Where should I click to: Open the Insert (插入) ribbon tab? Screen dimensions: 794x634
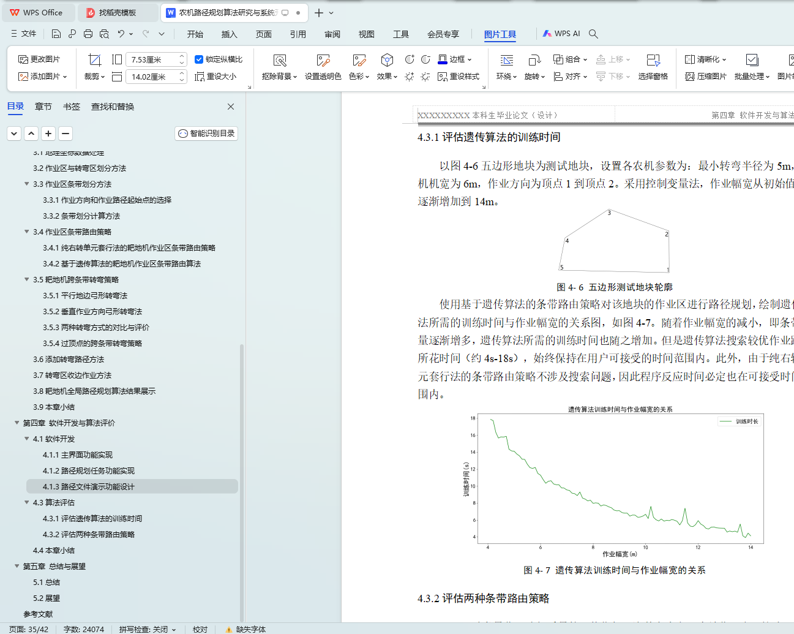(229, 34)
